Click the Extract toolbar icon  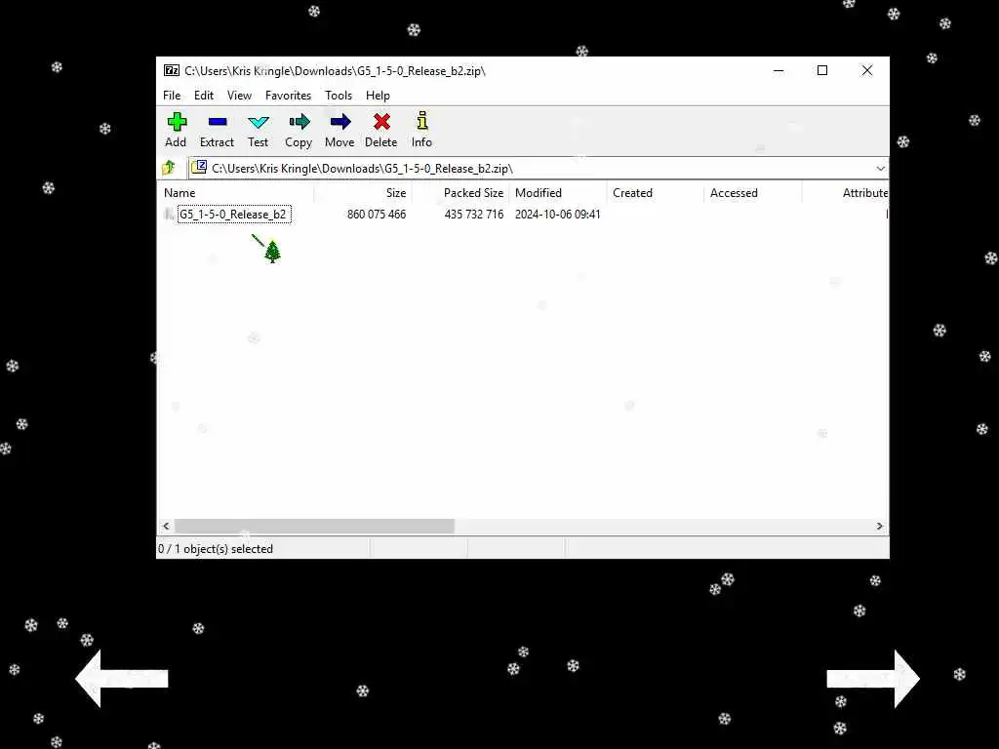point(218,122)
